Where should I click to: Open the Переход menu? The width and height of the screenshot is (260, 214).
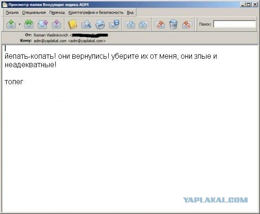(x=57, y=13)
